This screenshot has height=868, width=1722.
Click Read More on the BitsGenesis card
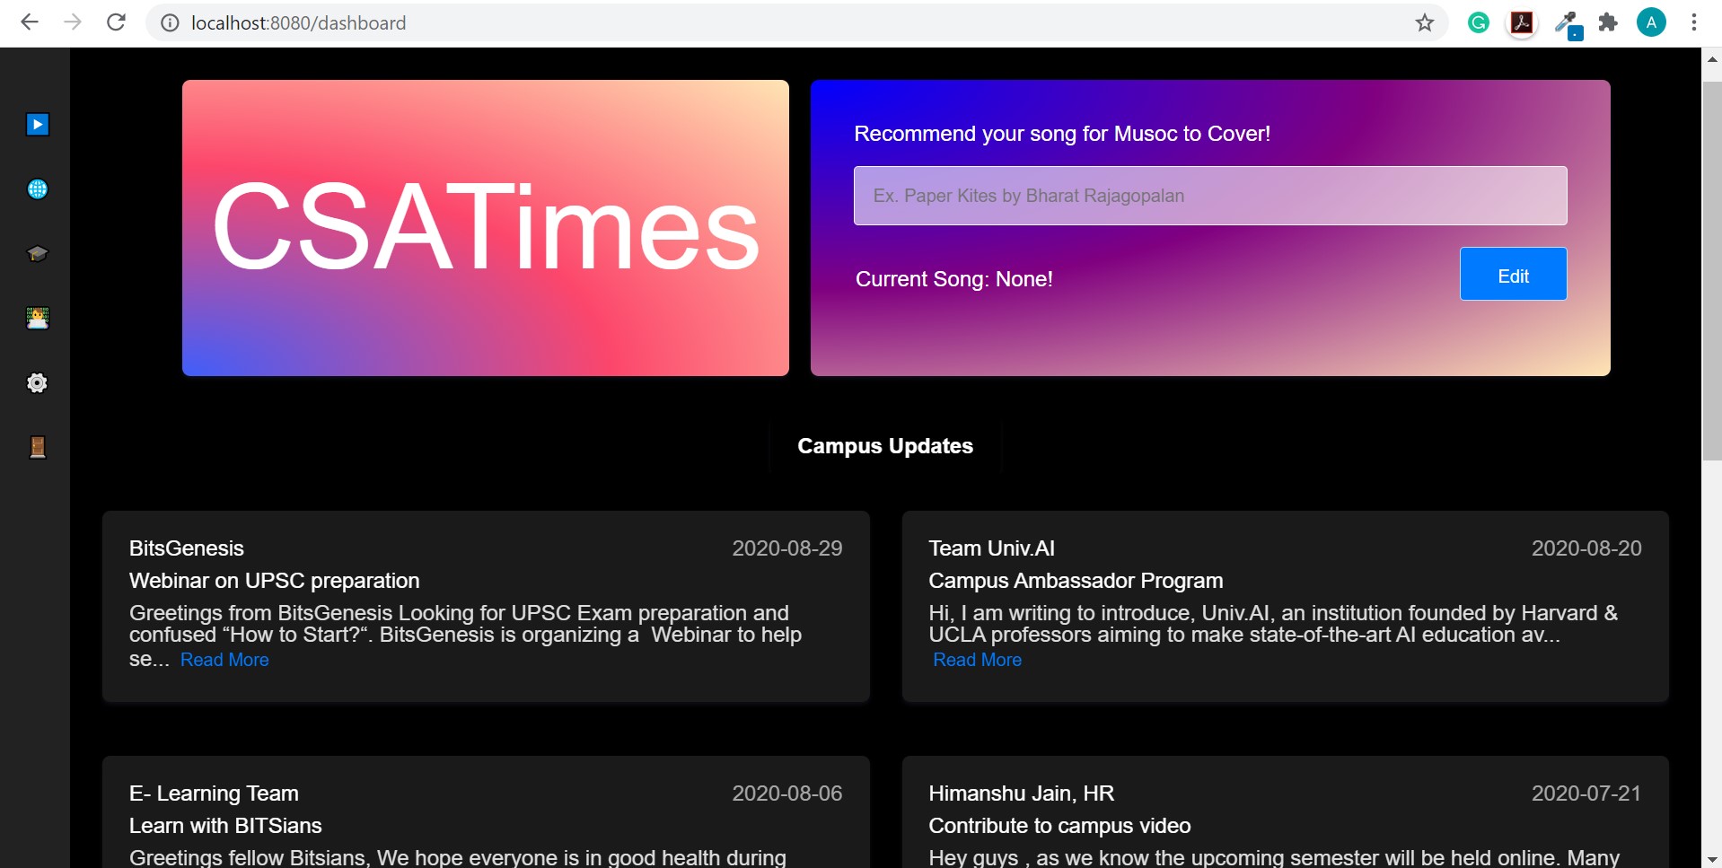click(224, 660)
